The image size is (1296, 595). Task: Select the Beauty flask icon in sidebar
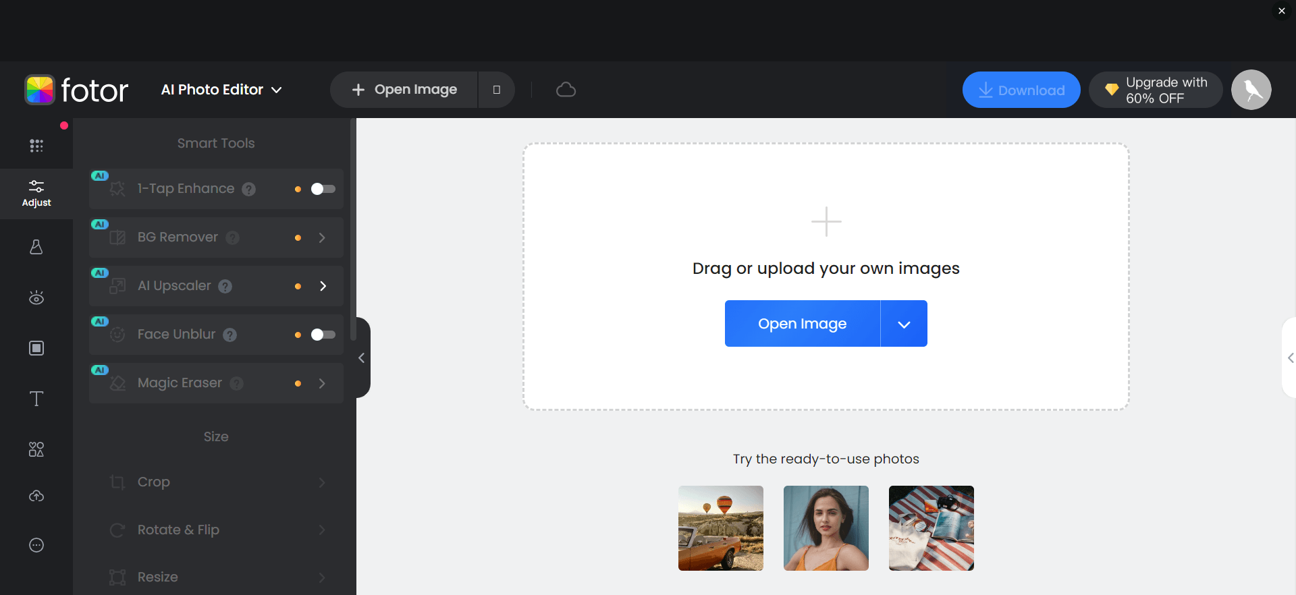pos(36,247)
